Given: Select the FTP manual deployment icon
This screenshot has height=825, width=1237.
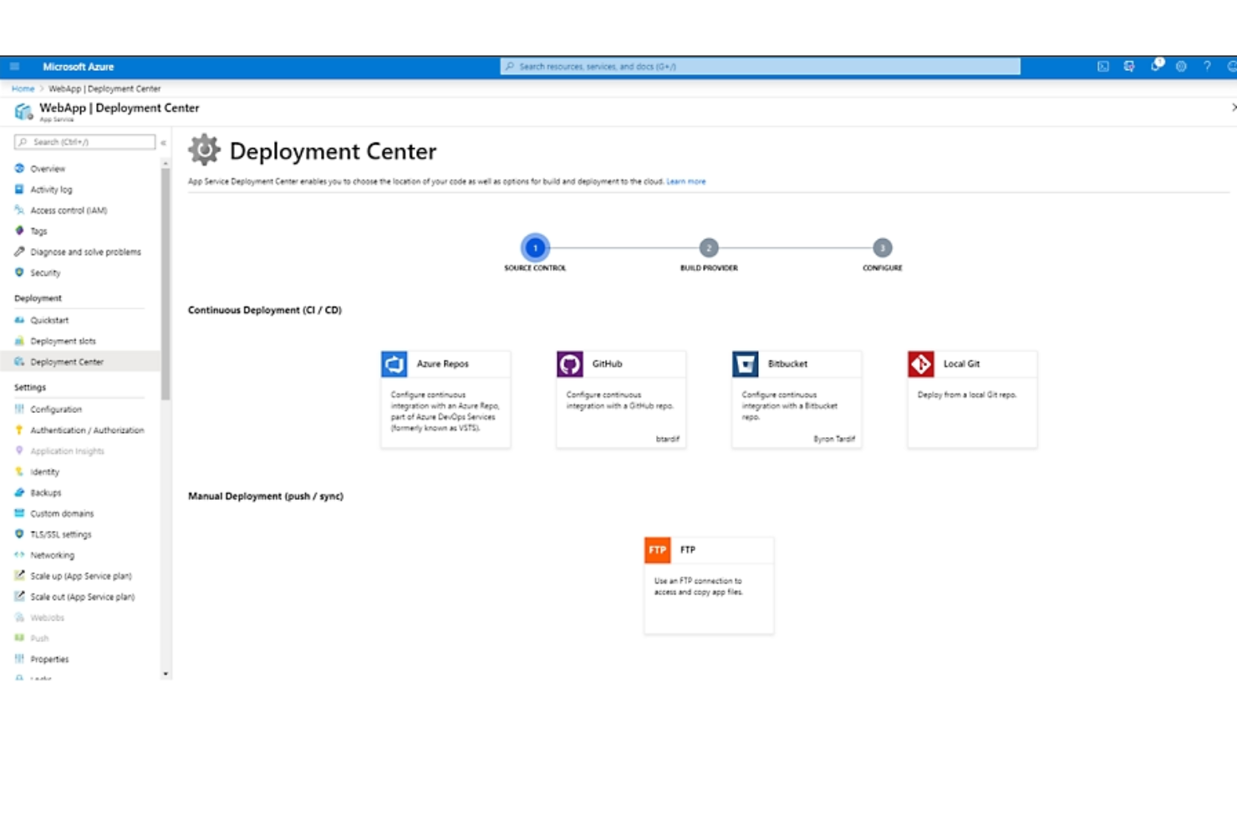Looking at the screenshot, I should coord(657,550).
